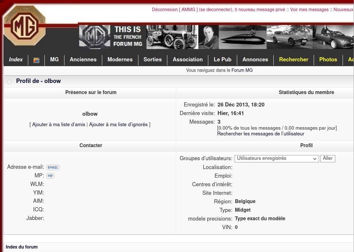Click the Type value Midget
Image resolution: width=354 pixels, height=252 pixels.
[243, 210]
